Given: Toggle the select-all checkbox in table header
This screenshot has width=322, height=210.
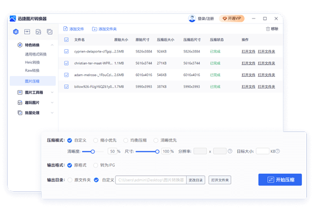Looking at the screenshot, I should click(67, 40).
